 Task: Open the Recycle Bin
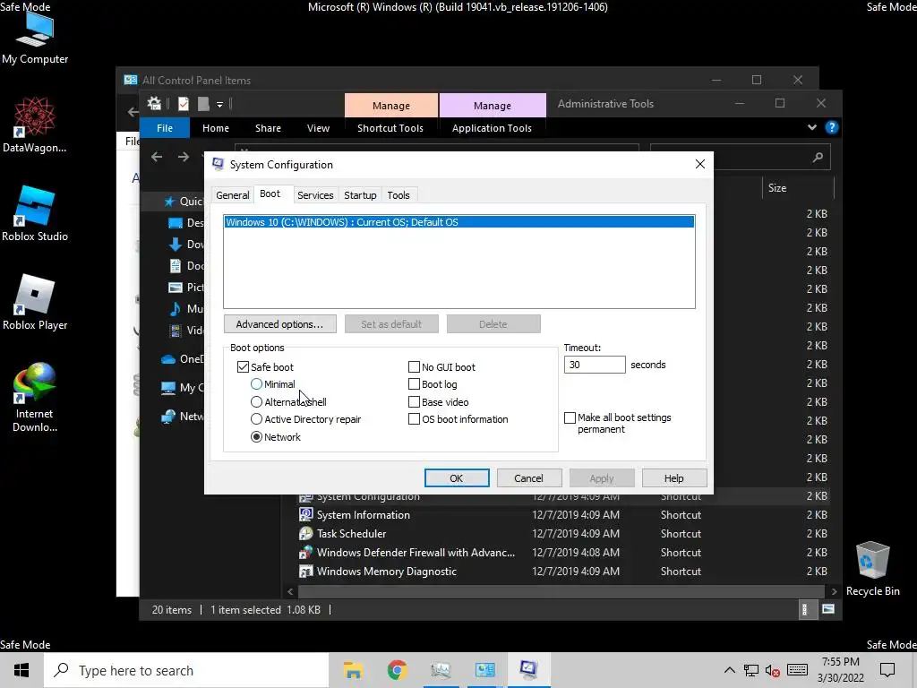pos(872,568)
